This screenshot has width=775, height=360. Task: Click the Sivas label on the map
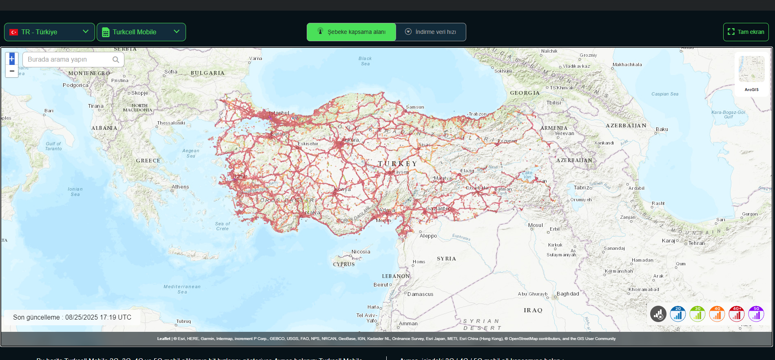425,145
